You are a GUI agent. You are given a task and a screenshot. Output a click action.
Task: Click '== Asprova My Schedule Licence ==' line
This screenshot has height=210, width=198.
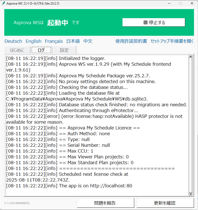tap(73, 128)
